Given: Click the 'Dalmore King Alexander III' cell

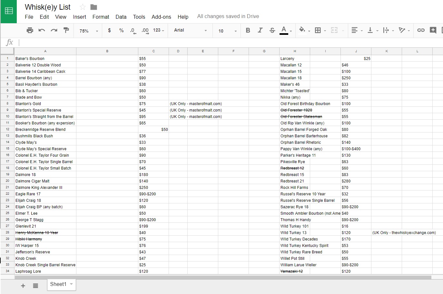Looking at the screenshot, I should [45, 187].
